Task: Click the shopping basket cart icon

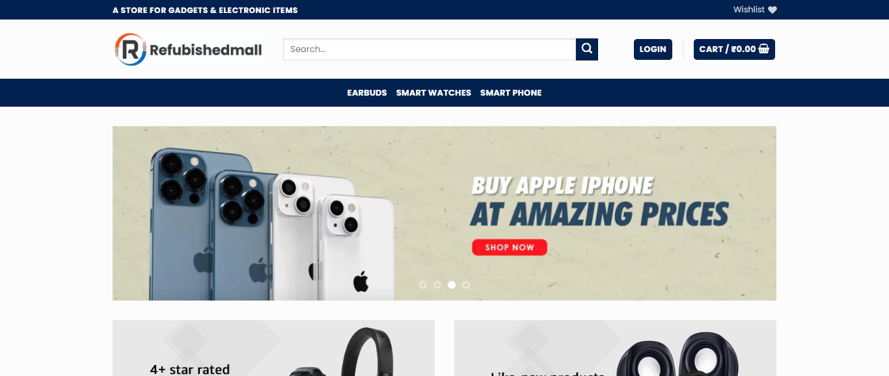Action: coord(764,49)
